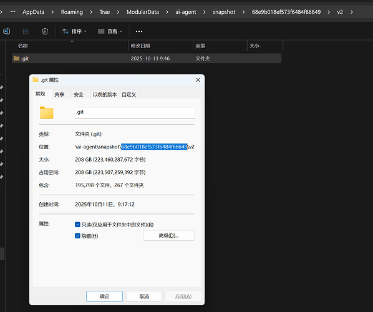Toggle the read-only attribute checkbox
373x312 pixels.
point(77,225)
